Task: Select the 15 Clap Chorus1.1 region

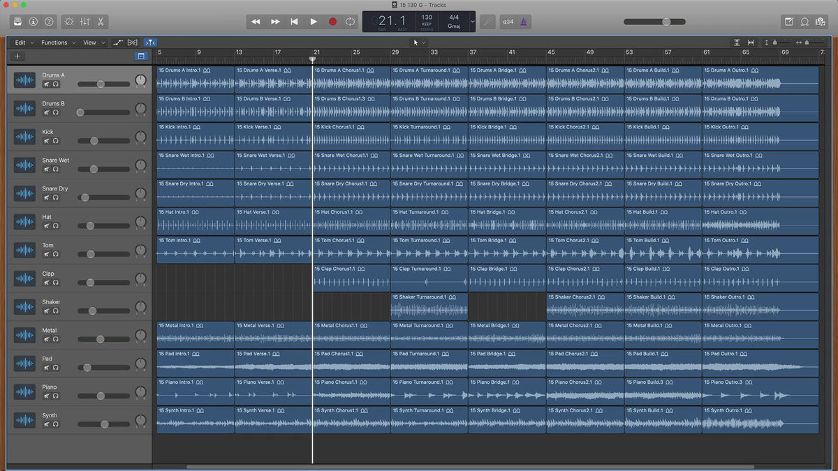Action: (x=351, y=278)
